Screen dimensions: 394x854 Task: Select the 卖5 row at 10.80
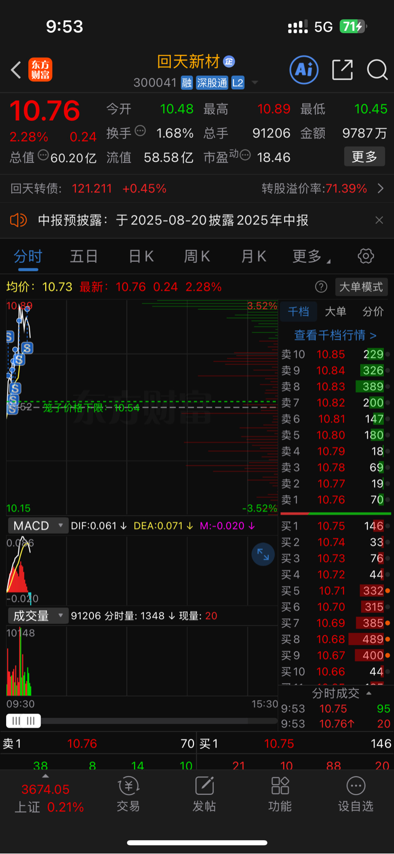point(336,435)
